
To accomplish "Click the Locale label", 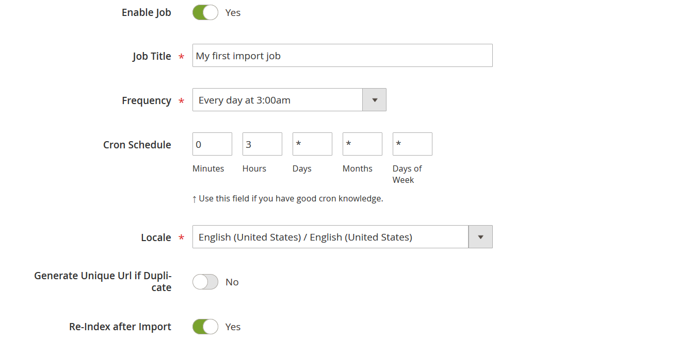I will (x=156, y=237).
